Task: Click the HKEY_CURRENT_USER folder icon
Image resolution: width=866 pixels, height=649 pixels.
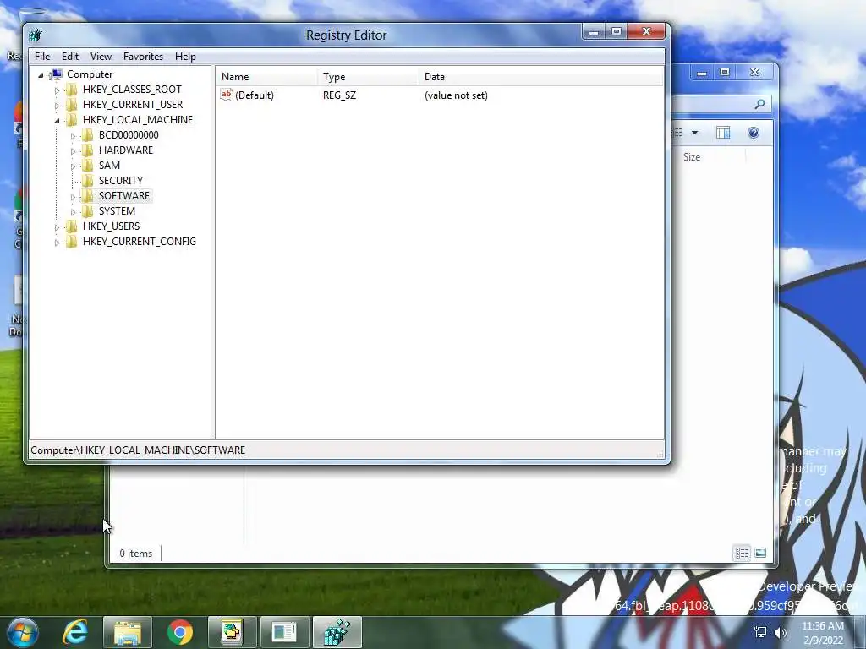Action: pos(72,105)
